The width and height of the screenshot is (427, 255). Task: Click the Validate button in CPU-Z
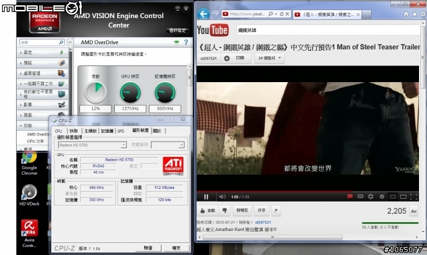148,248
